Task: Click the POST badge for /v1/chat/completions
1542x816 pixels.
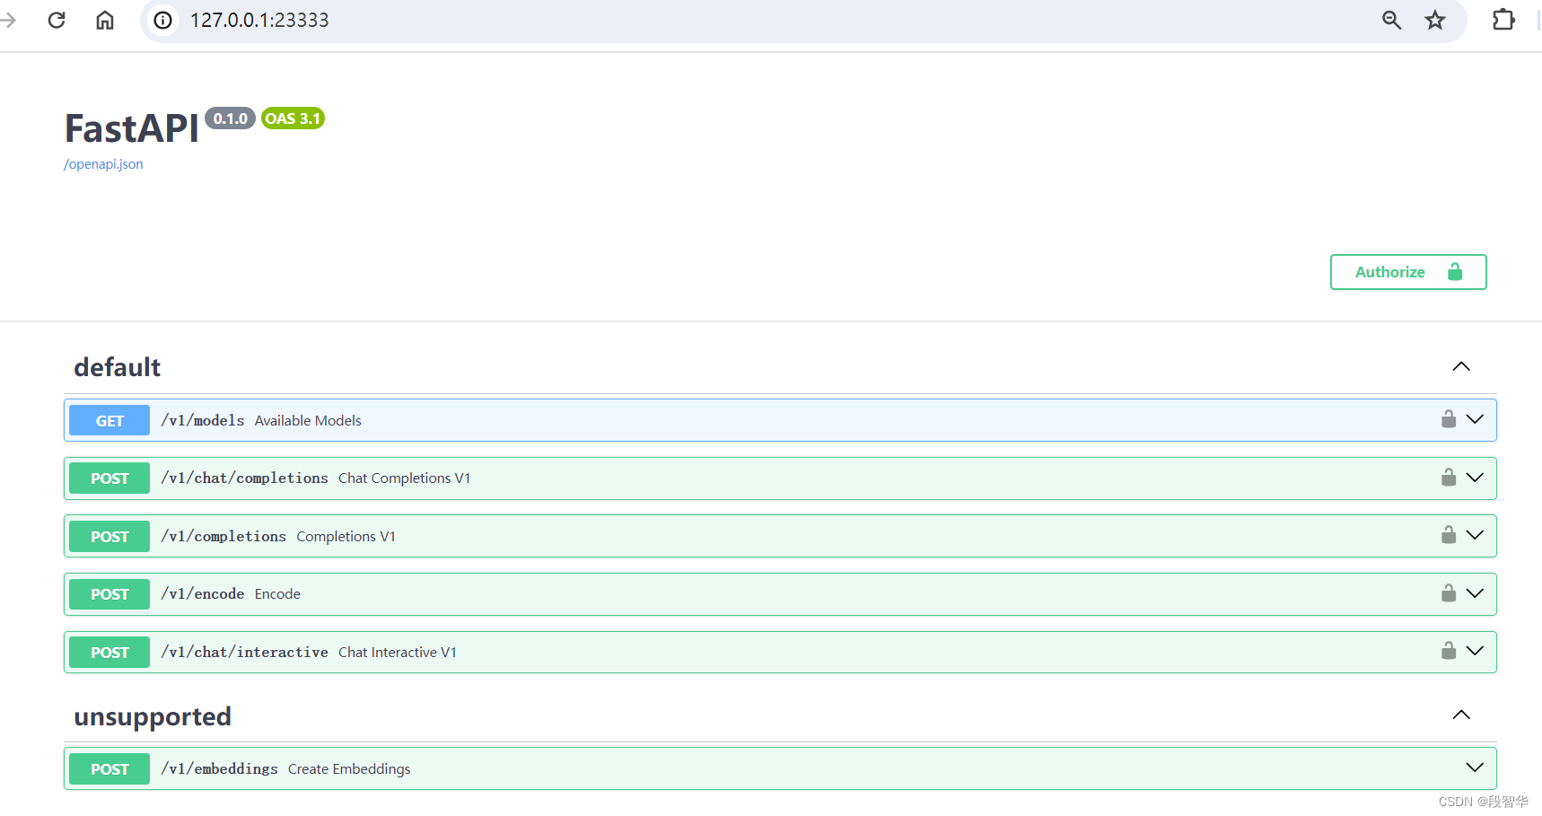Action: (x=110, y=478)
